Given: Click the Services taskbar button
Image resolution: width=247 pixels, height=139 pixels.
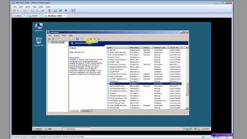Looking at the screenshot, I should point(76,129).
